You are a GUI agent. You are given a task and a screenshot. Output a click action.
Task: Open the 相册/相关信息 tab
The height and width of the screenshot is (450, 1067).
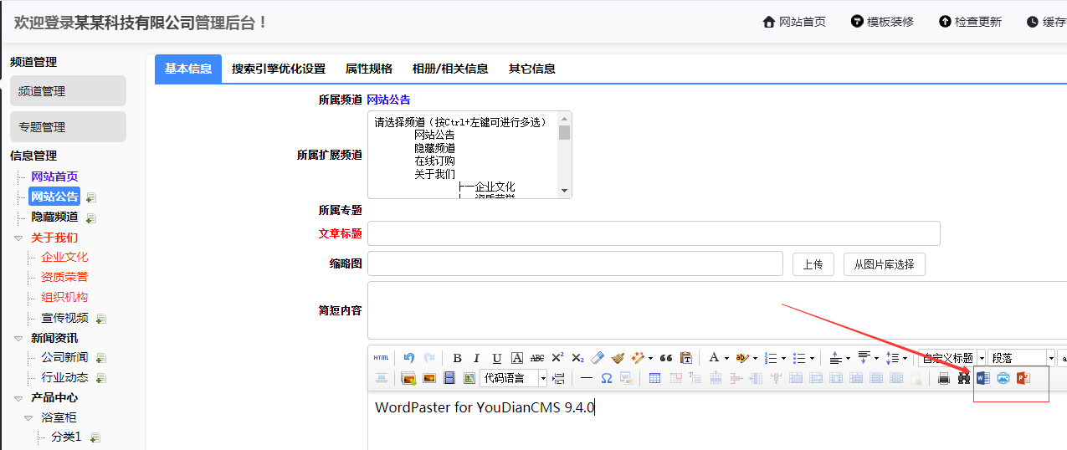(450, 69)
